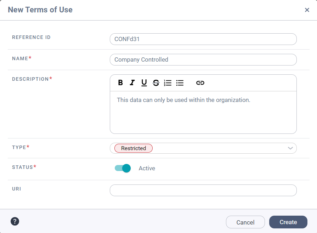Select the 'Restricted' type tag
Viewport: 317px width, 233px height.
point(134,148)
